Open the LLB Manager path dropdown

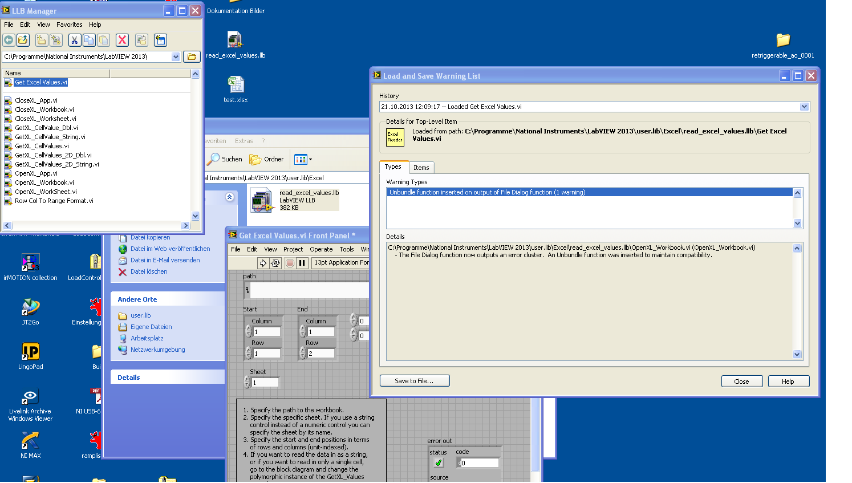click(176, 56)
